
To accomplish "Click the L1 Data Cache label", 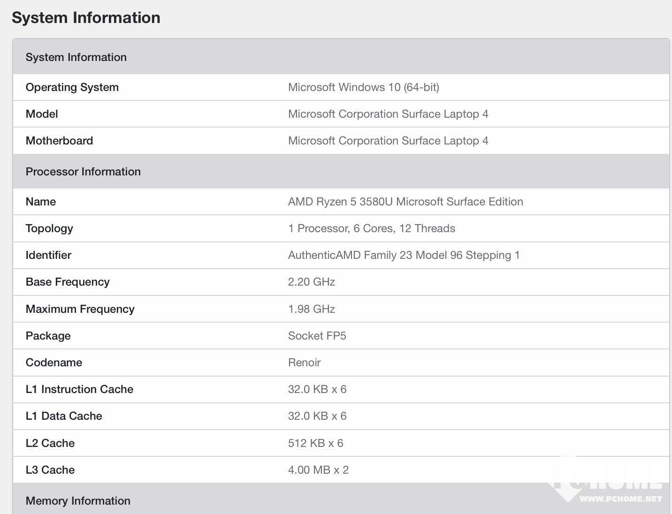I will pos(64,416).
